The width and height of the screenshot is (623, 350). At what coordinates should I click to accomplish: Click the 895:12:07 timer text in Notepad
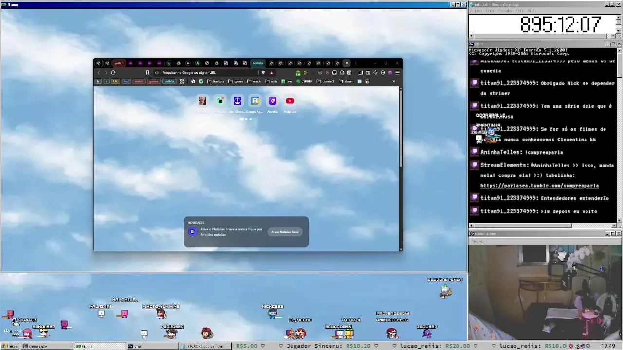[x=560, y=24]
